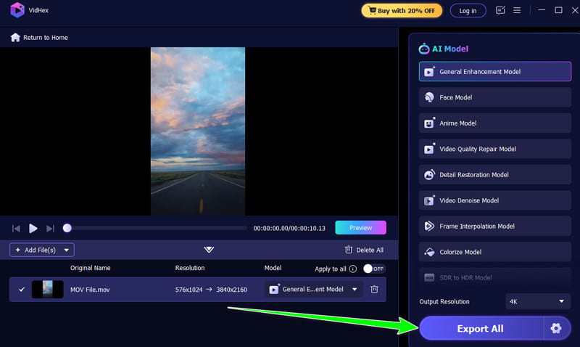
Task: Click Buy with 20% OFF button
Action: point(402,10)
